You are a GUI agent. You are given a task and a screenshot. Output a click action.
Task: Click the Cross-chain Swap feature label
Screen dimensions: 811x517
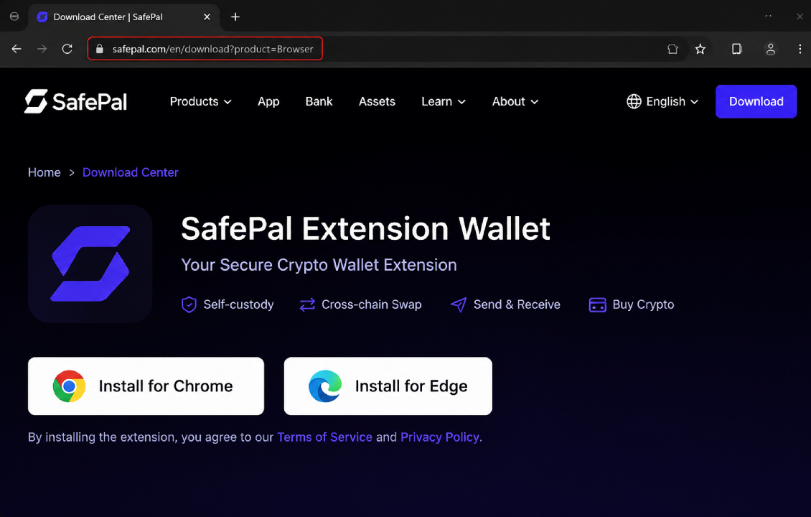(x=371, y=304)
